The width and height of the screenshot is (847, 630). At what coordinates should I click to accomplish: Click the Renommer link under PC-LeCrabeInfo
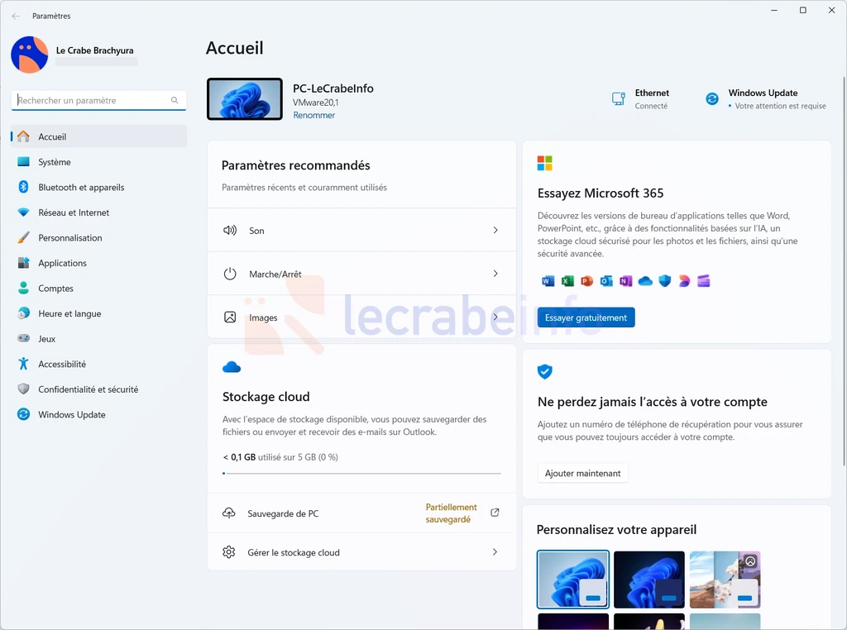[313, 115]
